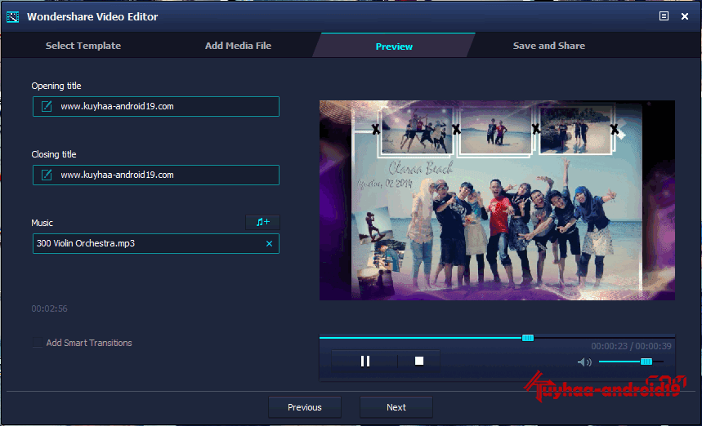
Task: Click the Music file name field
Action: [156, 244]
